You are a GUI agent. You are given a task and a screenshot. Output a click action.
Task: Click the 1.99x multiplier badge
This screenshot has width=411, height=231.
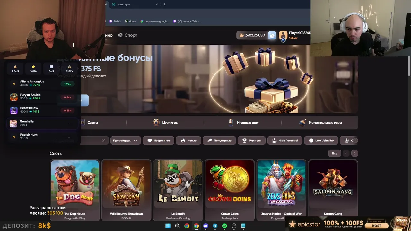click(67, 84)
